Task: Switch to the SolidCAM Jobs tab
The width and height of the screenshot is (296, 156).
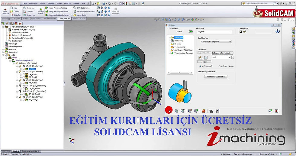Action: [x=79, y=19]
